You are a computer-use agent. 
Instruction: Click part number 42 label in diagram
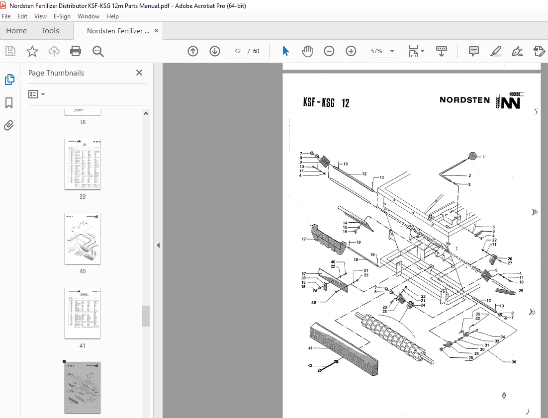coord(310,366)
